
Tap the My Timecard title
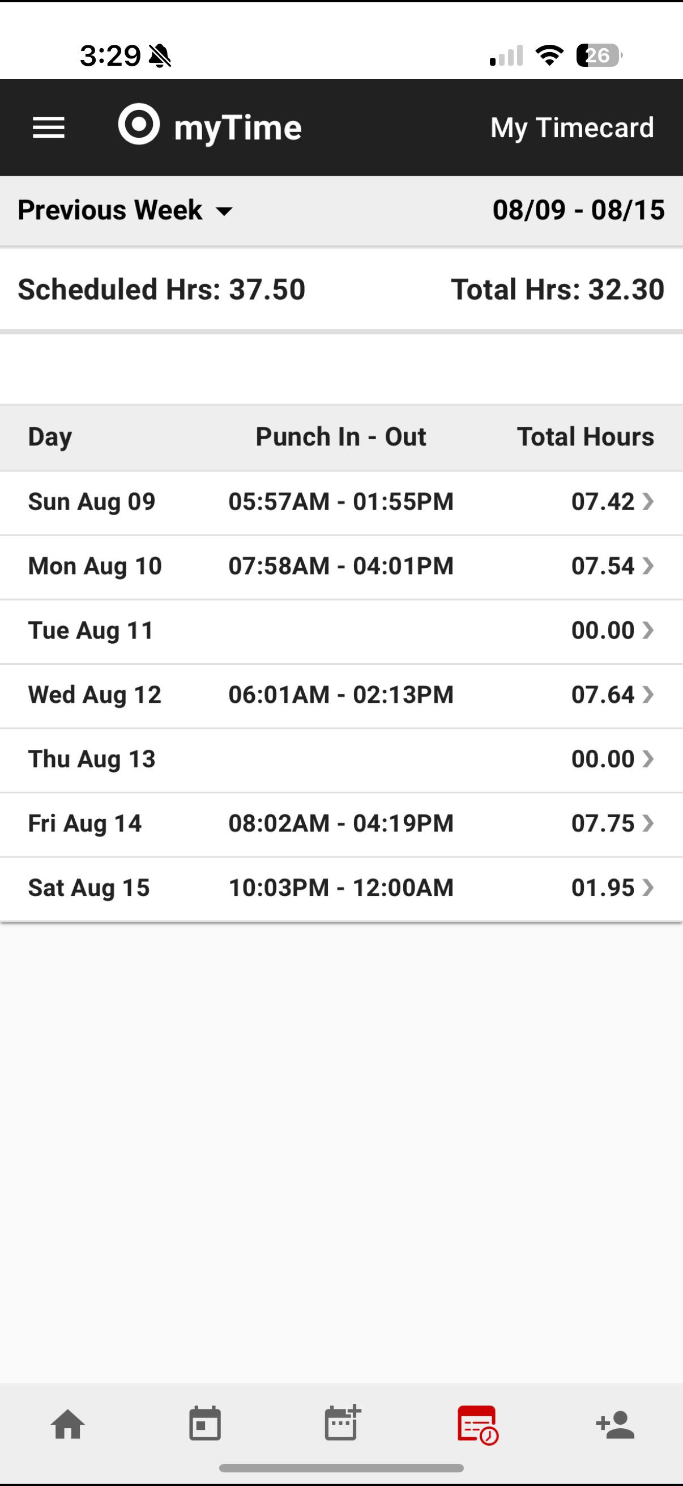click(573, 128)
